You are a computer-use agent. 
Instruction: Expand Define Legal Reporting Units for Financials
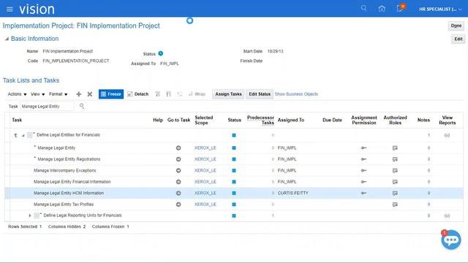(29, 216)
